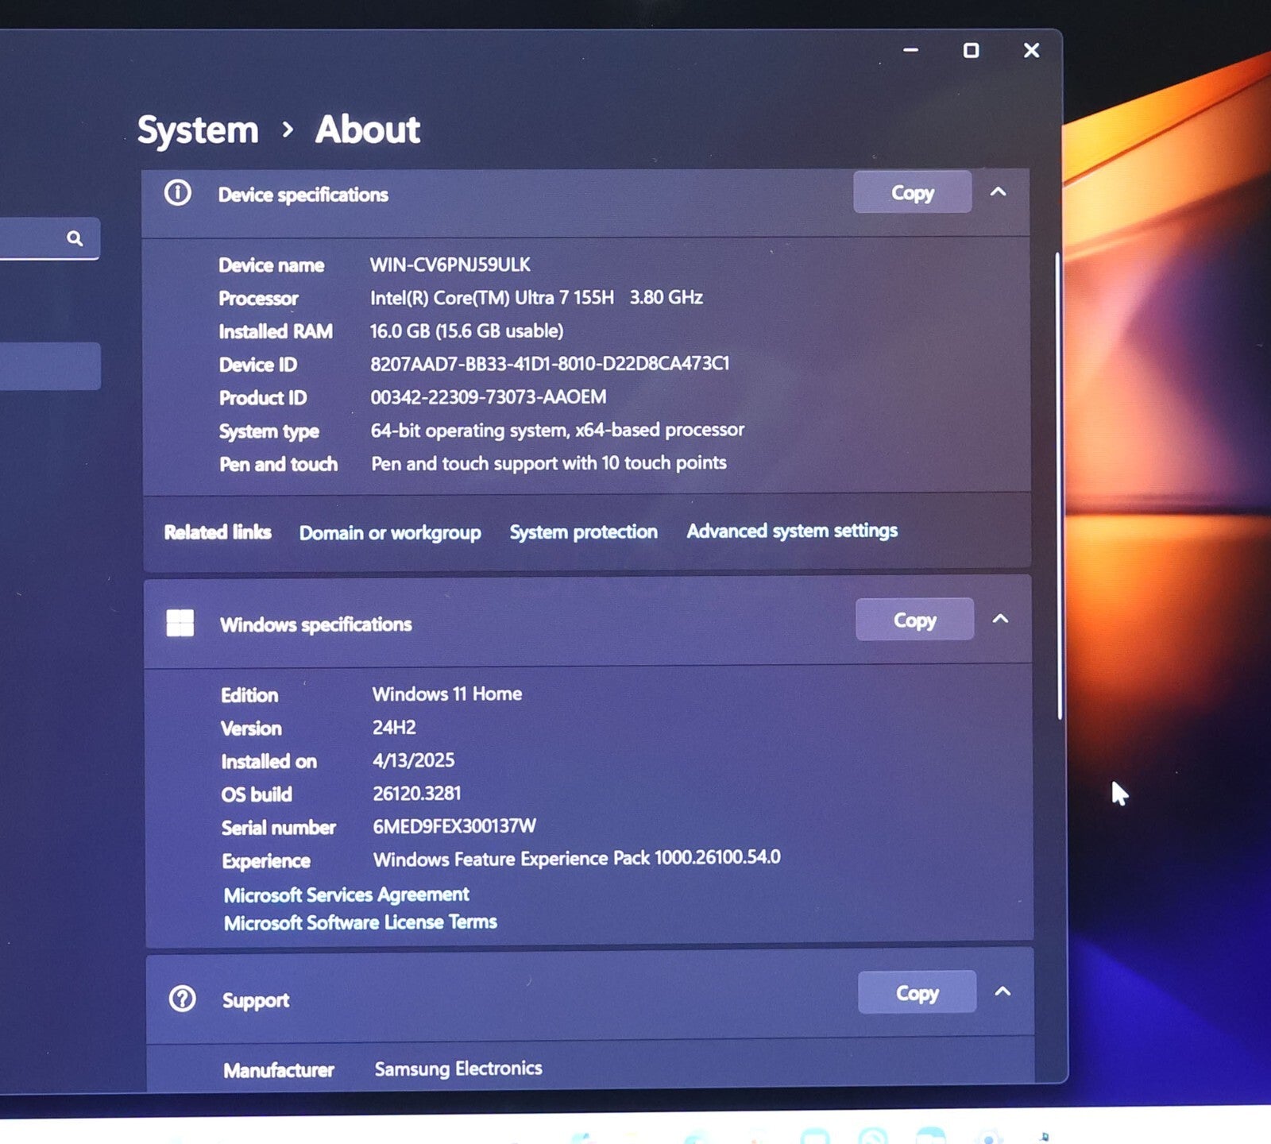Viewport: 1271px width, 1144px height.
Task: Select Windows Feature Experience Pack text
Action: (x=578, y=858)
